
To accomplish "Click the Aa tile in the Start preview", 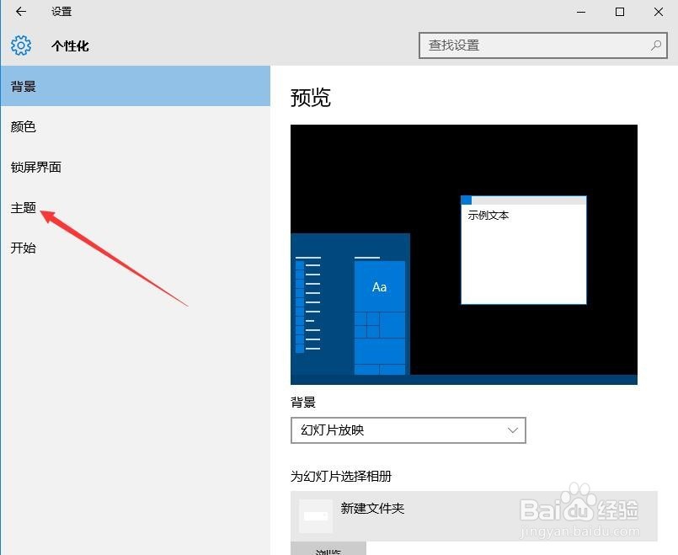I will 378,286.
